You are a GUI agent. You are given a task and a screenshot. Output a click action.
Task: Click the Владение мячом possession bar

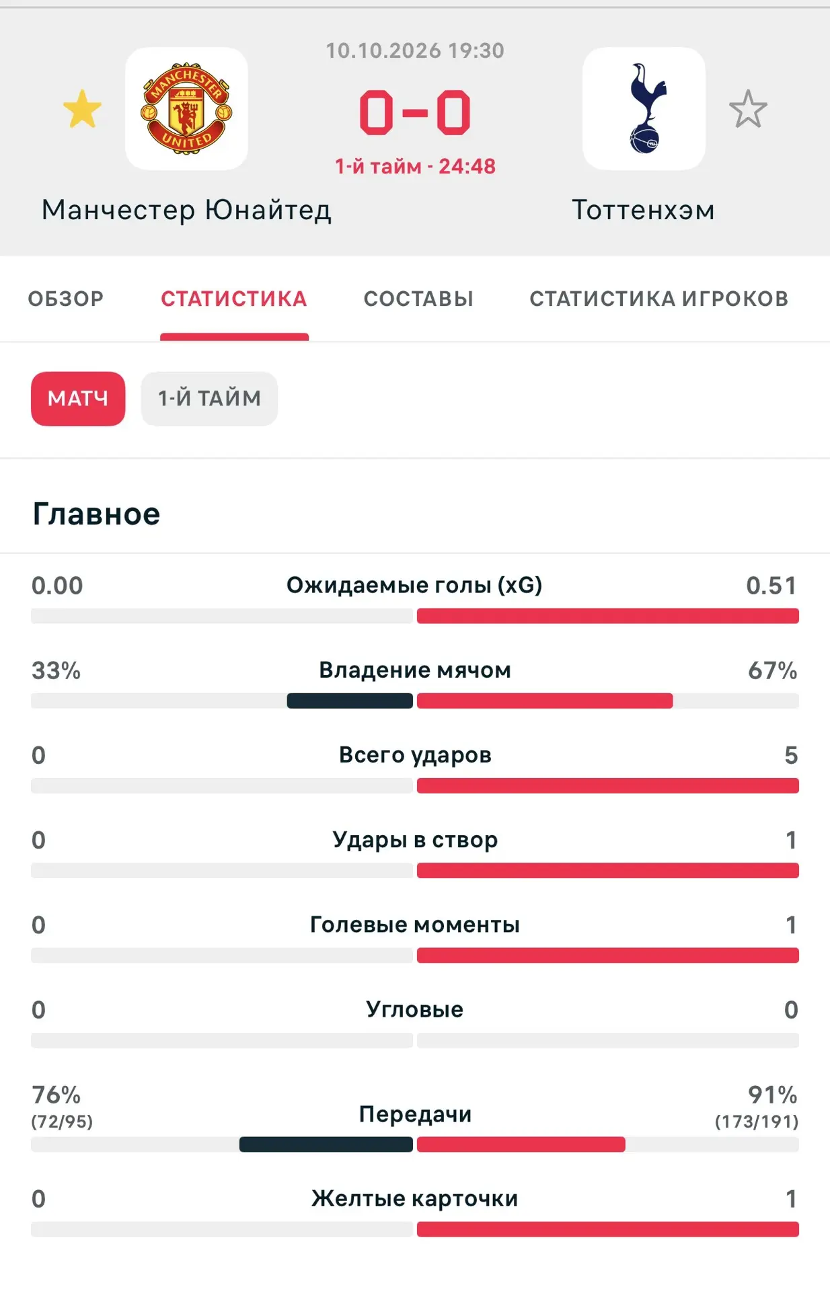pos(415,701)
